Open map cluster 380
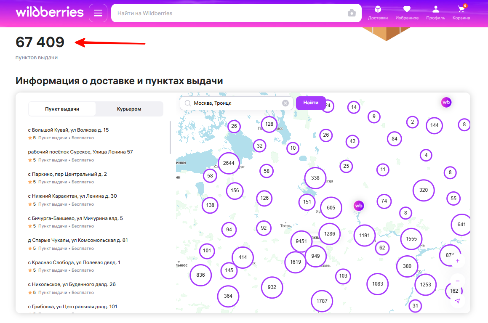Image resolution: width=488 pixels, height=323 pixels. pyautogui.click(x=407, y=266)
